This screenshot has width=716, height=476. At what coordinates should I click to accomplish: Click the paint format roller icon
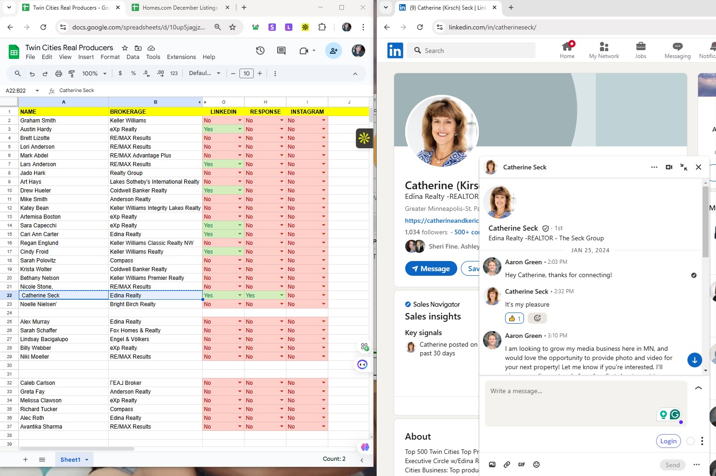point(72,74)
